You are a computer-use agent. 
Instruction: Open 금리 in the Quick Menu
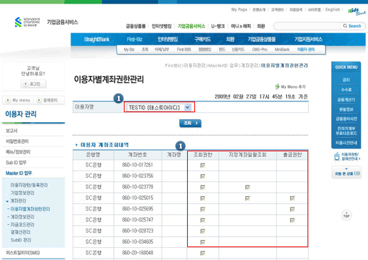point(346,80)
